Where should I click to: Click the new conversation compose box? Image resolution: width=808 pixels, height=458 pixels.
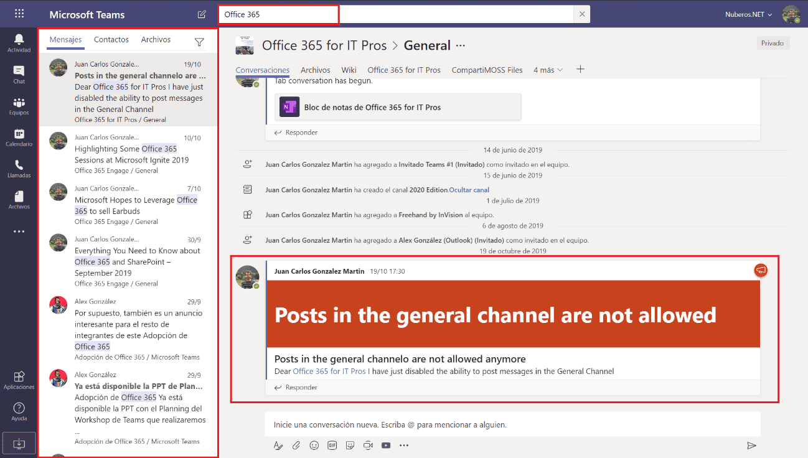[x=512, y=425]
